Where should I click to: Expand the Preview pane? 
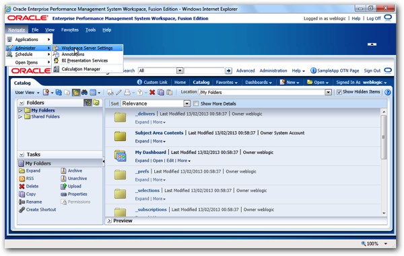click(109, 221)
